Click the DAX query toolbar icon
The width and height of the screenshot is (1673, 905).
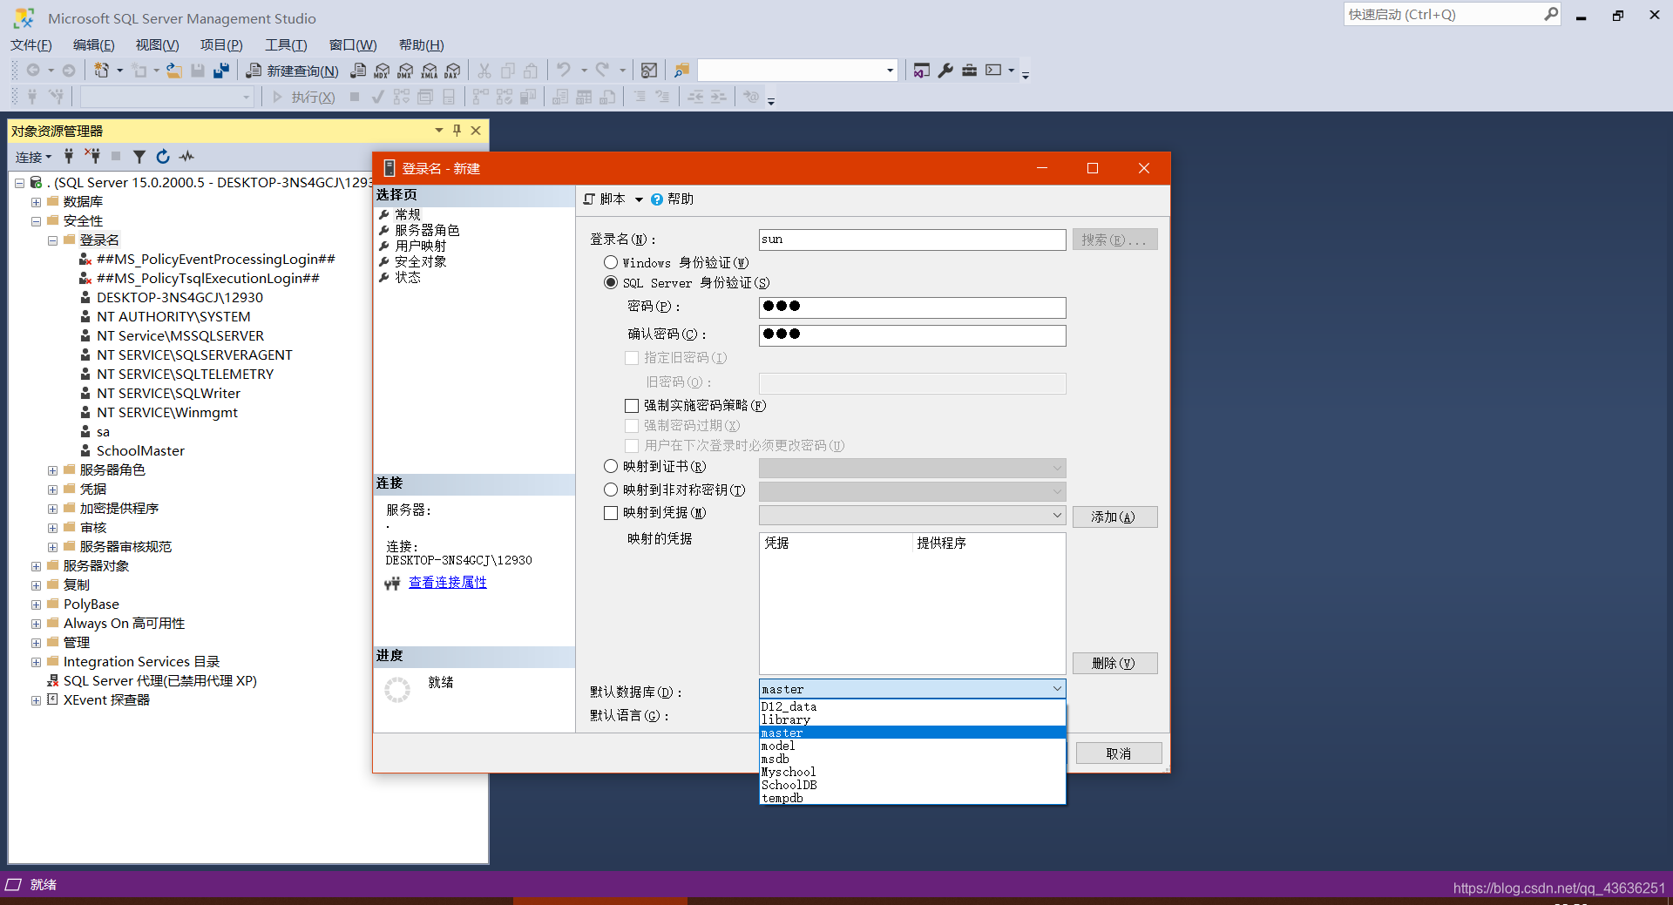(452, 71)
